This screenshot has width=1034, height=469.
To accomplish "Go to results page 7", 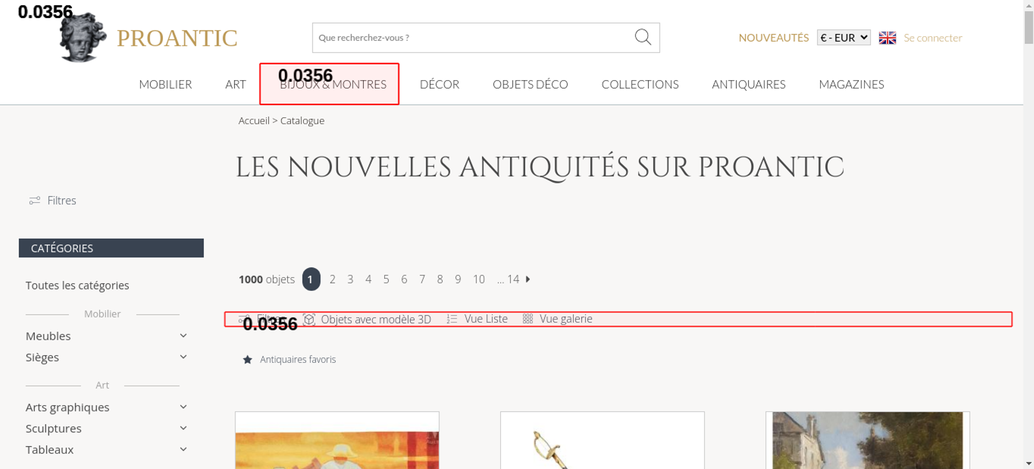I will point(422,279).
